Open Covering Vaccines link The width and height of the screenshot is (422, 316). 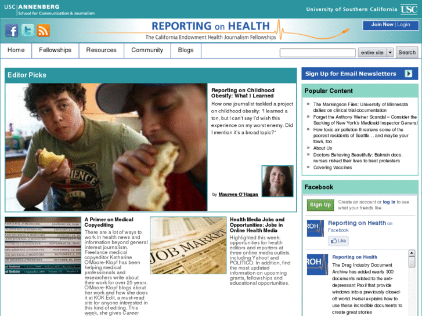point(333,168)
